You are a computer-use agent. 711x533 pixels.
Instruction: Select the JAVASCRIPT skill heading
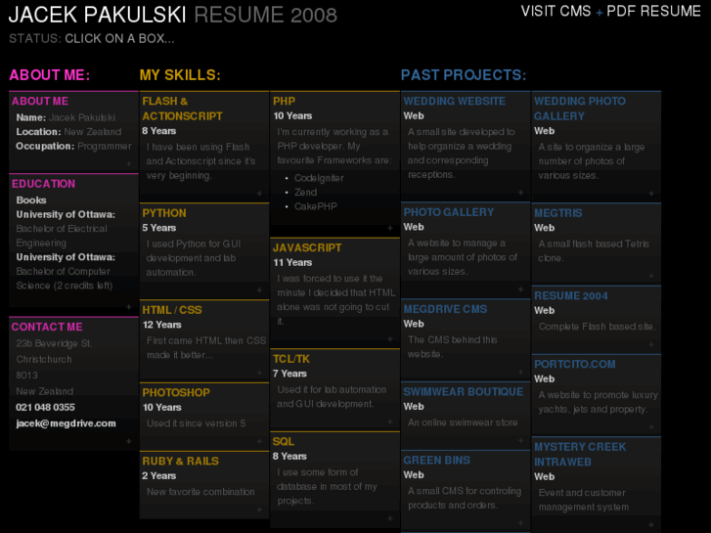click(x=307, y=247)
